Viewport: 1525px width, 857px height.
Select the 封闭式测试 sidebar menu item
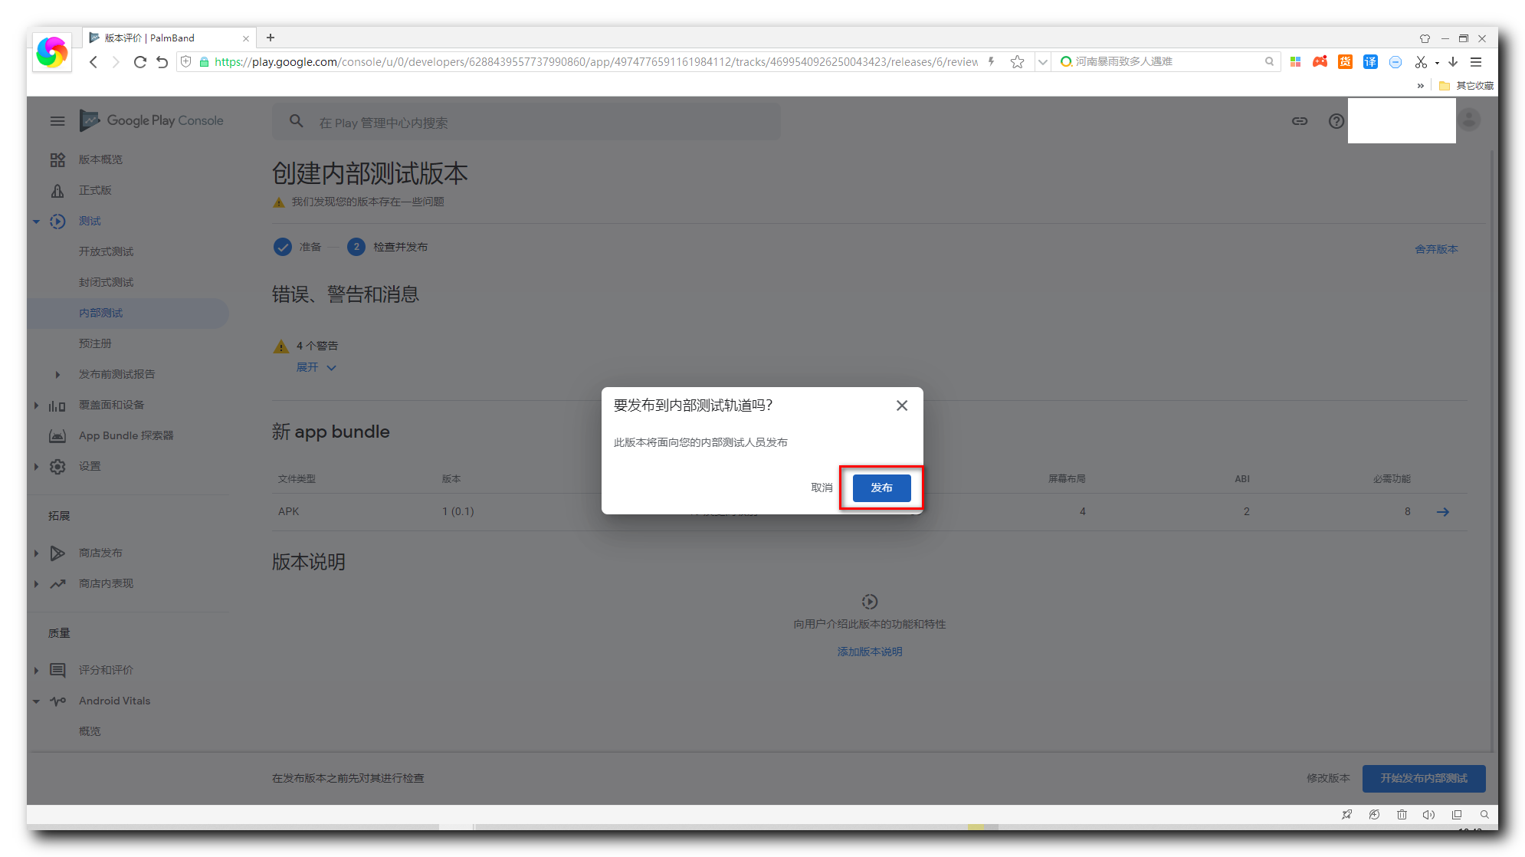(x=105, y=281)
